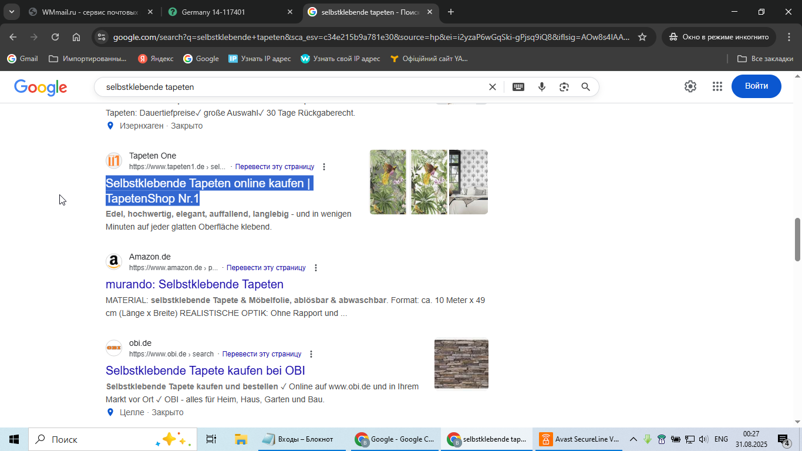The height and width of the screenshot is (451, 802).
Task: Open Selbstklebende Tapeten online kaufen result
Action: click(209, 191)
